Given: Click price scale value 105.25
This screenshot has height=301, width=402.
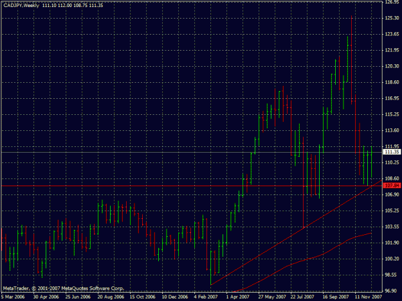Looking at the screenshot, I should tap(392, 211).
